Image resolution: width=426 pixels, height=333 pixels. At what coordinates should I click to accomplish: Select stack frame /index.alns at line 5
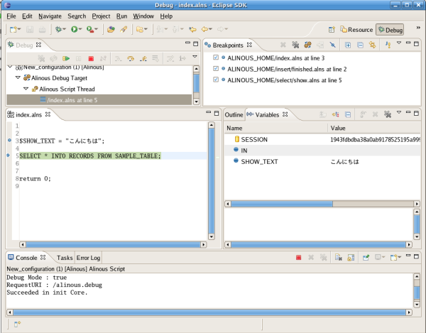[99, 100]
